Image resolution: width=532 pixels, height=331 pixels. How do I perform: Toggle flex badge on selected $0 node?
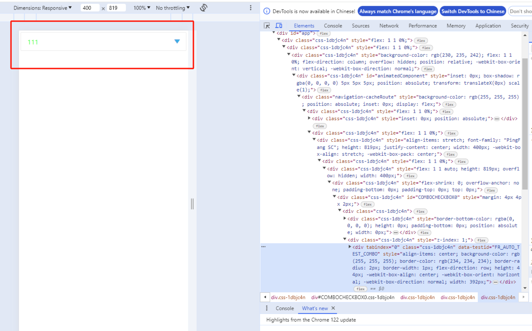coord(360,289)
